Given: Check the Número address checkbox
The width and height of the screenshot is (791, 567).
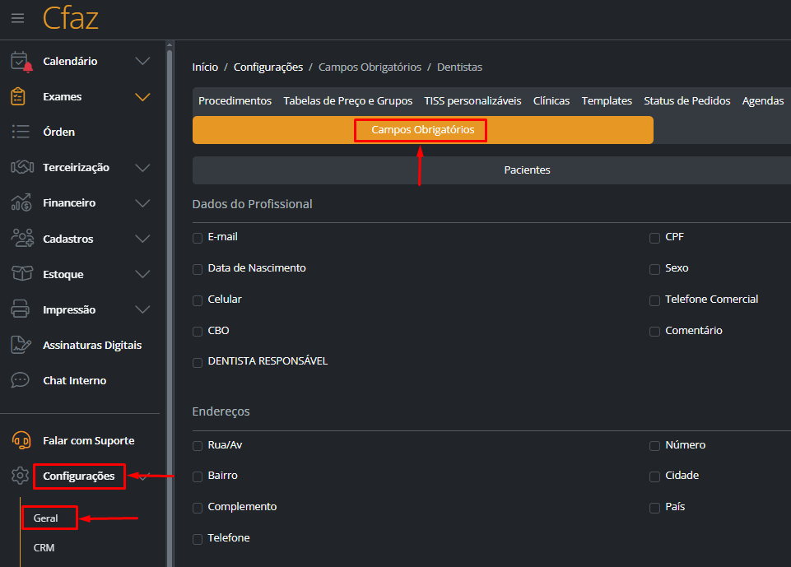Looking at the screenshot, I should click(x=655, y=446).
